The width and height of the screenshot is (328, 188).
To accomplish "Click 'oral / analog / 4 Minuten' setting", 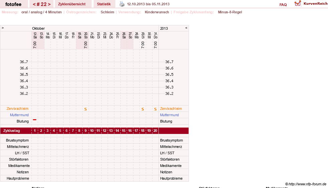I will click(x=41, y=12).
